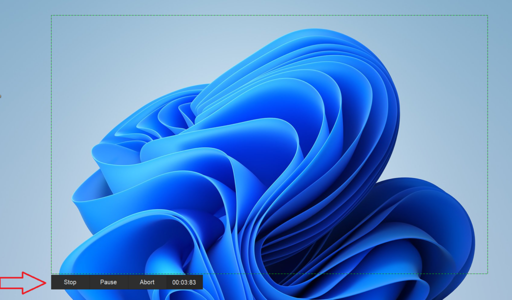The width and height of the screenshot is (512, 300).
Task: Click top-right corner of green dashed capture frame
Action: pos(487,15)
